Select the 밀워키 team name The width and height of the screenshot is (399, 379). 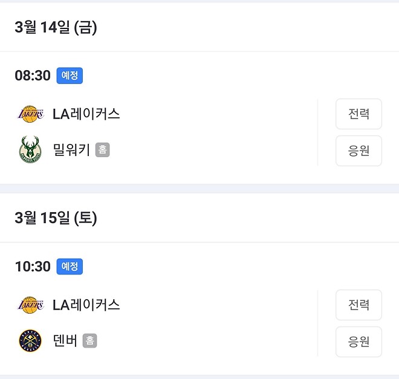click(x=71, y=150)
